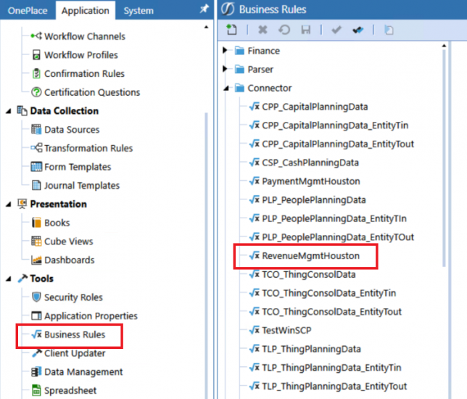Click the double checkmark Compile All icon
Screen dimensions: 467x399
coord(358,30)
